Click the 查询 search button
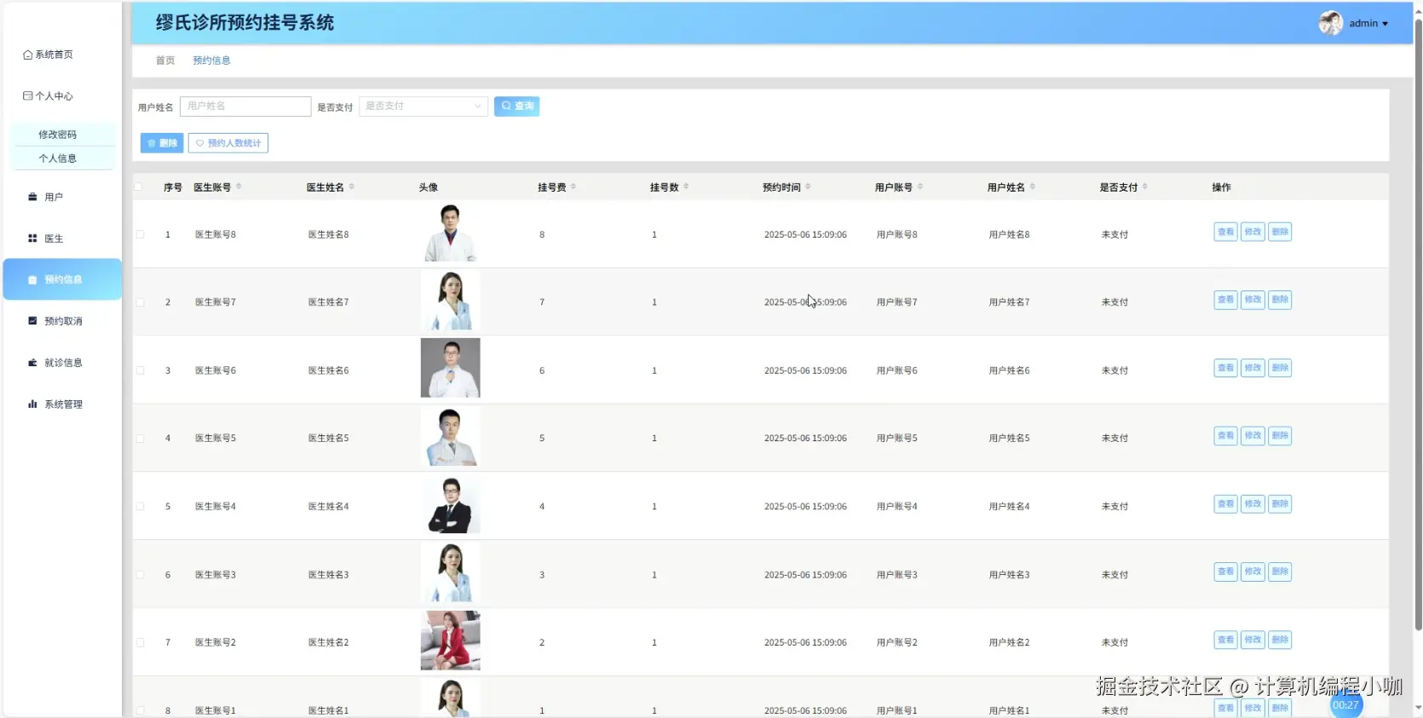 tap(516, 106)
